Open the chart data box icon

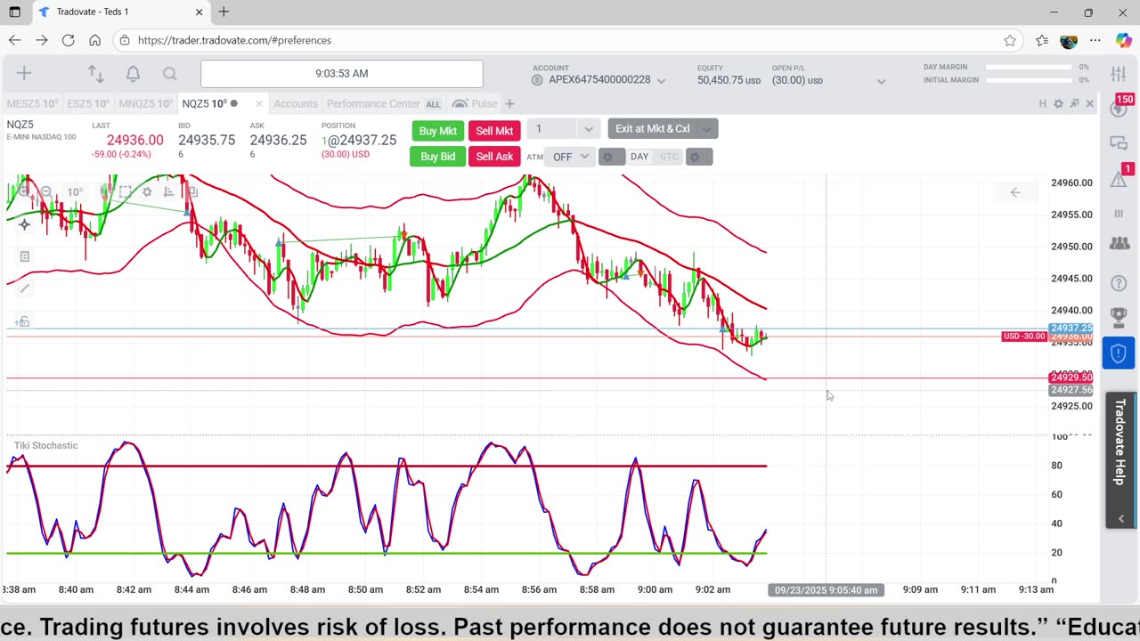point(25,256)
